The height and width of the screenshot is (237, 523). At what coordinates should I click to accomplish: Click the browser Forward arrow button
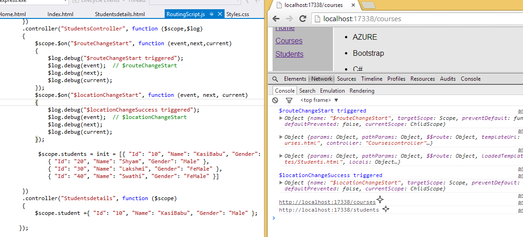tap(289, 19)
